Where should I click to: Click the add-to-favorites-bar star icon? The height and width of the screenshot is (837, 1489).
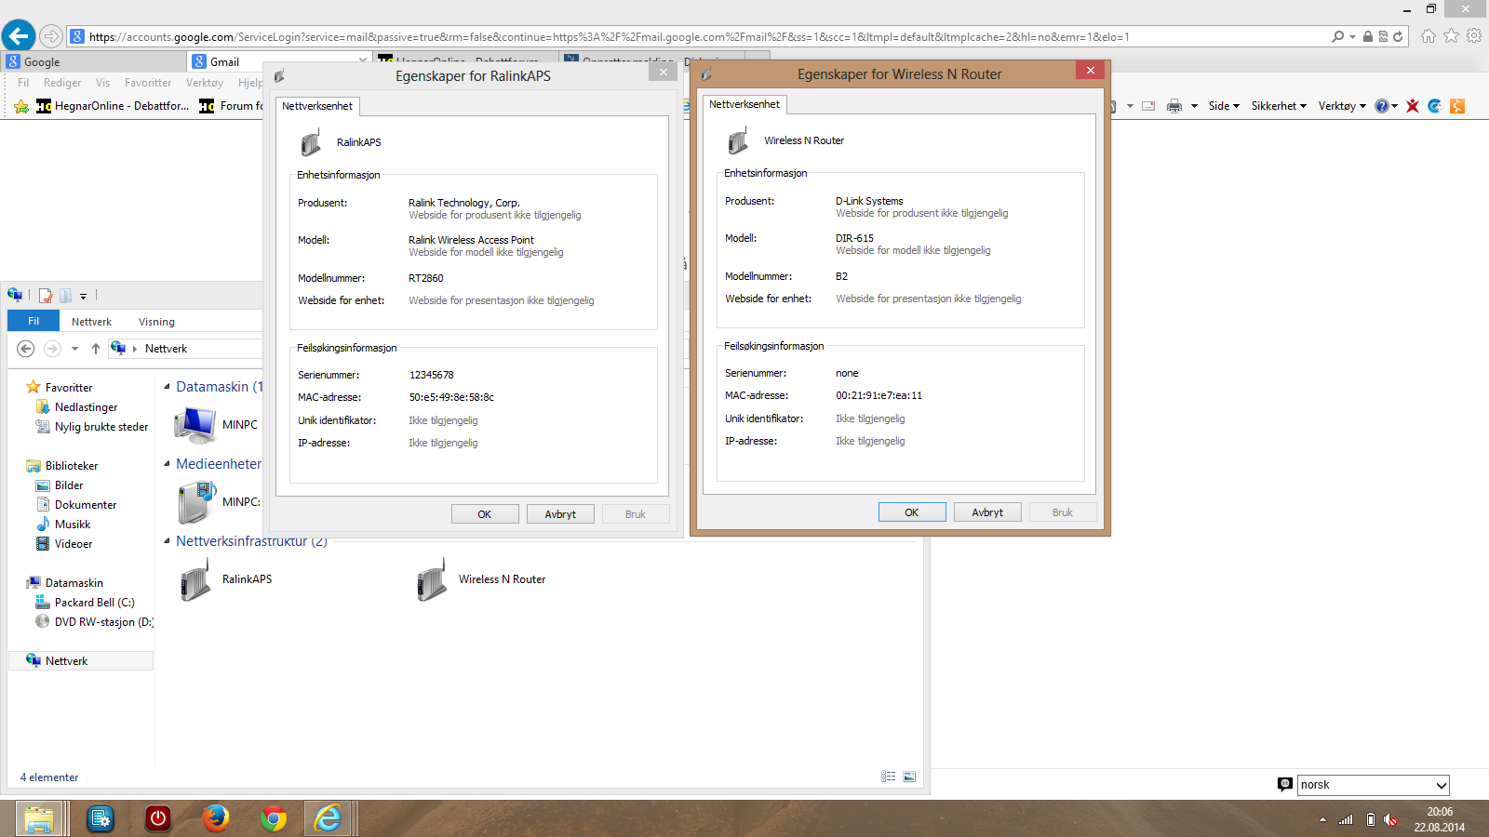21,106
